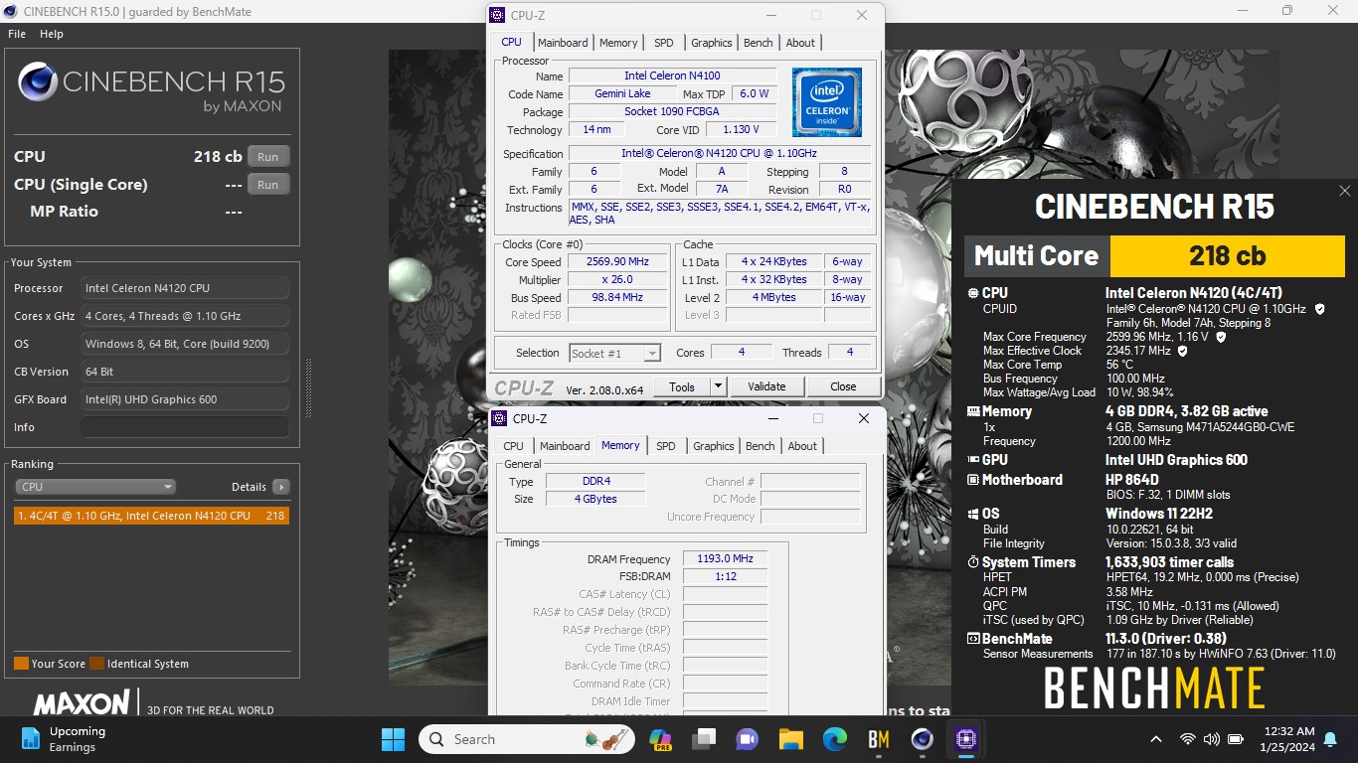Click the Max Core Frequency verified shield
The image size is (1358, 763).
(x=1221, y=337)
